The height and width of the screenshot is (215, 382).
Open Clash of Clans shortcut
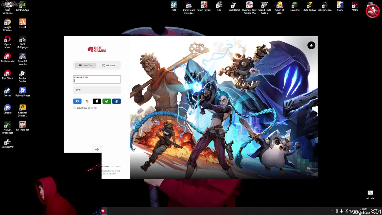pos(280,8)
